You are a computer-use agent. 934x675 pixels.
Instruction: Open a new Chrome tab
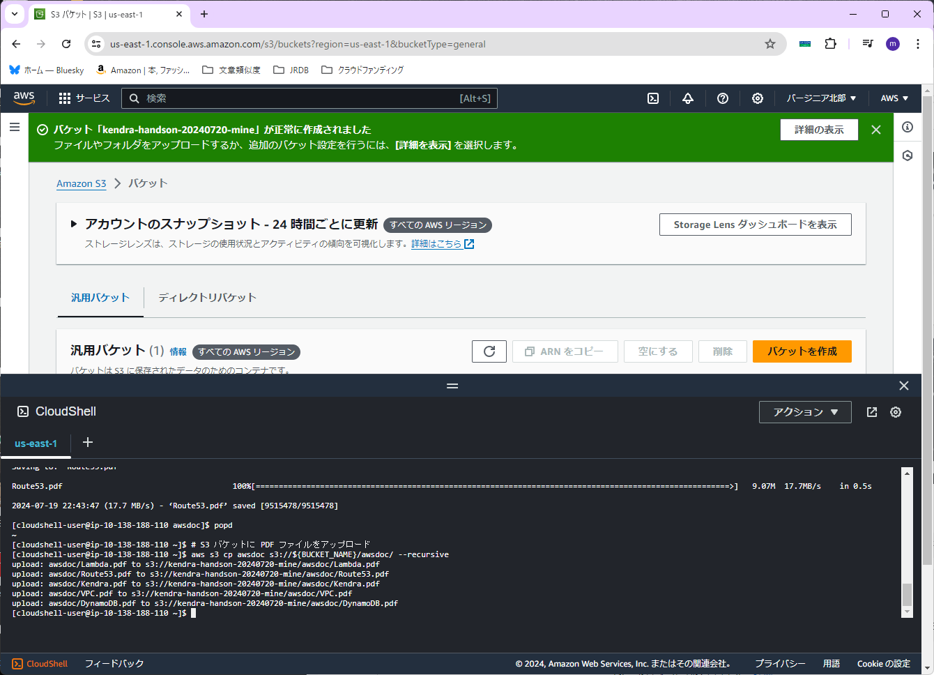tap(204, 14)
